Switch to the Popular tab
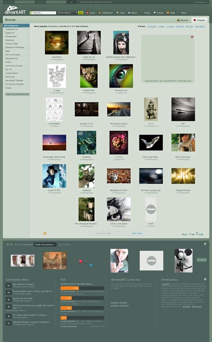The width and height of the screenshot is (212, 342). tap(199, 20)
